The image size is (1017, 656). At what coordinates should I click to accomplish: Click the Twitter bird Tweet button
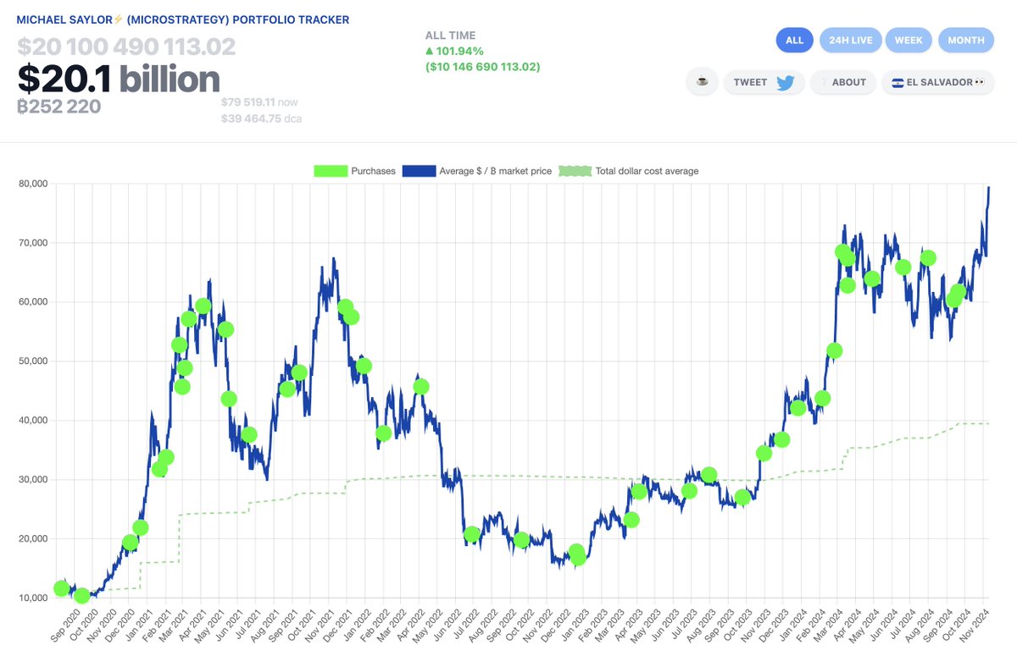tap(764, 82)
